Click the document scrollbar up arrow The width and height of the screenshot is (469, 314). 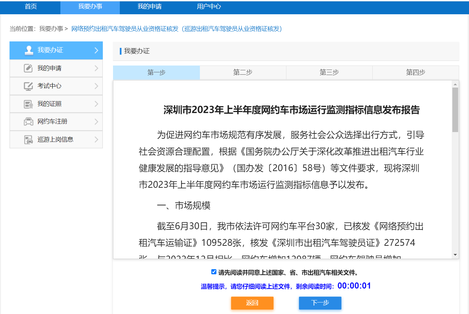coord(455,84)
